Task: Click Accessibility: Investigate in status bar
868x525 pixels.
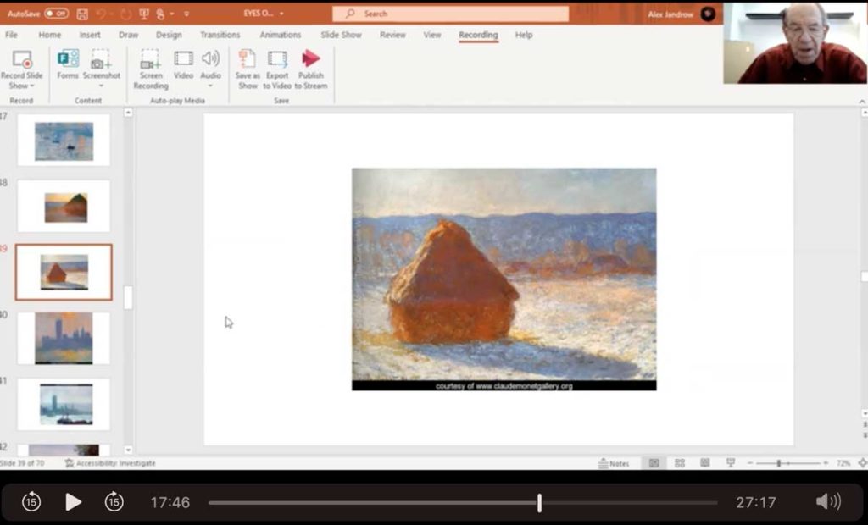Action: (110, 463)
